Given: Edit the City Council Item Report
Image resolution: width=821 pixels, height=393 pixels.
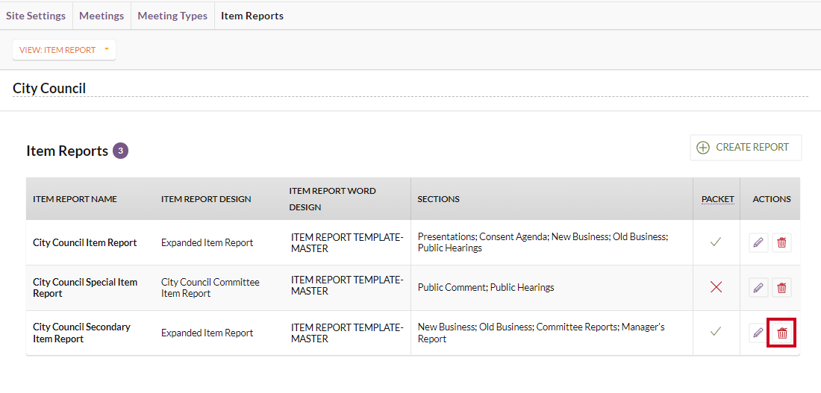Looking at the screenshot, I should click(x=758, y=243).
